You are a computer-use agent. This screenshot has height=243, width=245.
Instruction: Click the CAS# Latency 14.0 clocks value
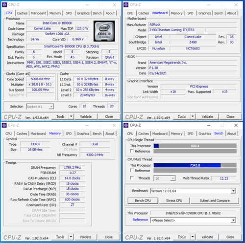coord(73,178)
